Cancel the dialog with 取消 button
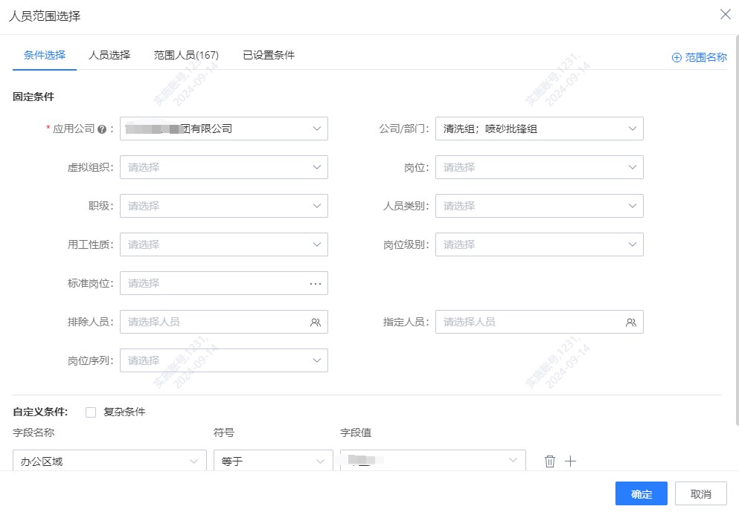The height and width of the screenshot is (512, 739). [700, 493]
